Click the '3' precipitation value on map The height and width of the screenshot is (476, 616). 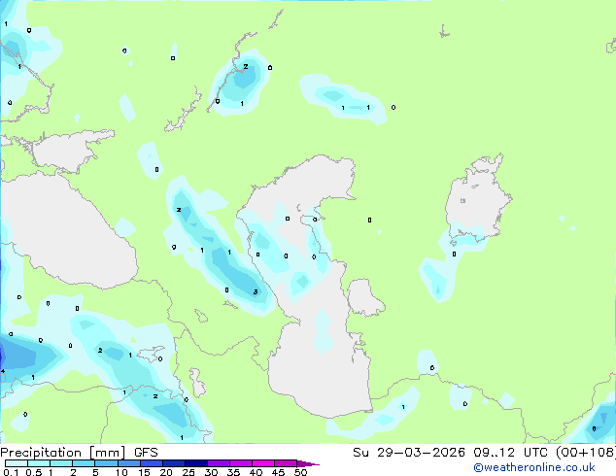click(x=256, y=291)
